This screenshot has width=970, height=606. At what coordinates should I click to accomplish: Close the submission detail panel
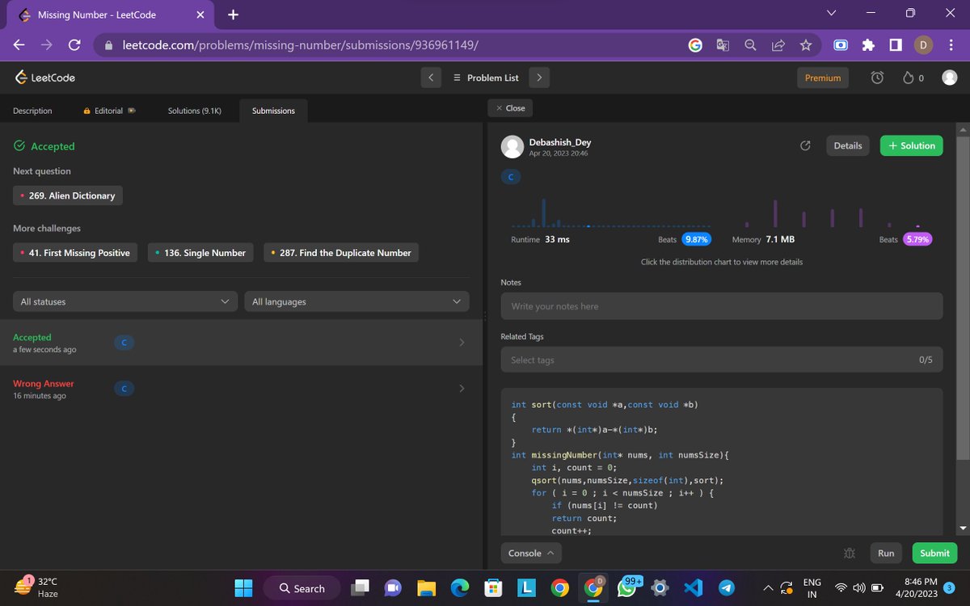pyautogui.click(x=511, y=107)
